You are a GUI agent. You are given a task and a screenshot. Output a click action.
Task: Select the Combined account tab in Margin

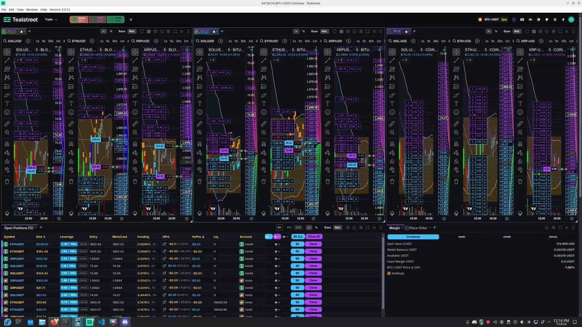click(413, 237)
